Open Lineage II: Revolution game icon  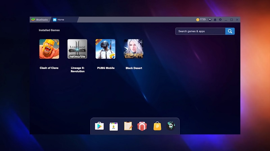pyautogui.click(x=77, y=49)
